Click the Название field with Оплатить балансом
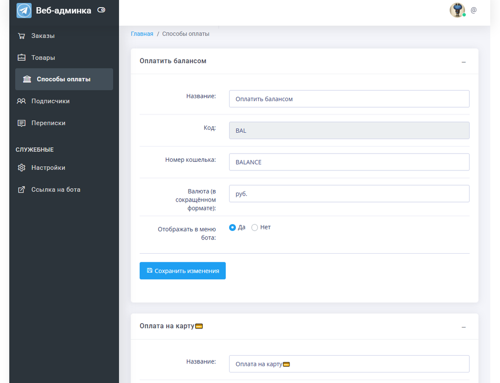Screen dimensions: 500x383 point(349,99)
